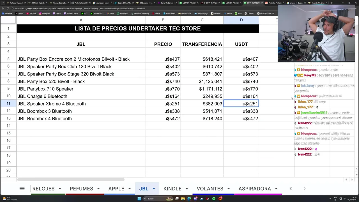Open the Mercadolibre bookmark
The height and width of the screenshot is (202, 359).
(x=185, y=13)
